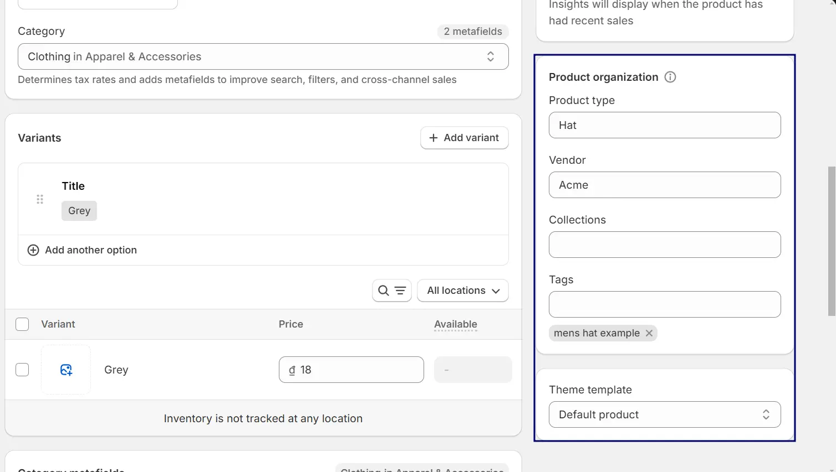Focus the Collections input field
Viewport: 836px width, 472px height.
coord(665,245)
